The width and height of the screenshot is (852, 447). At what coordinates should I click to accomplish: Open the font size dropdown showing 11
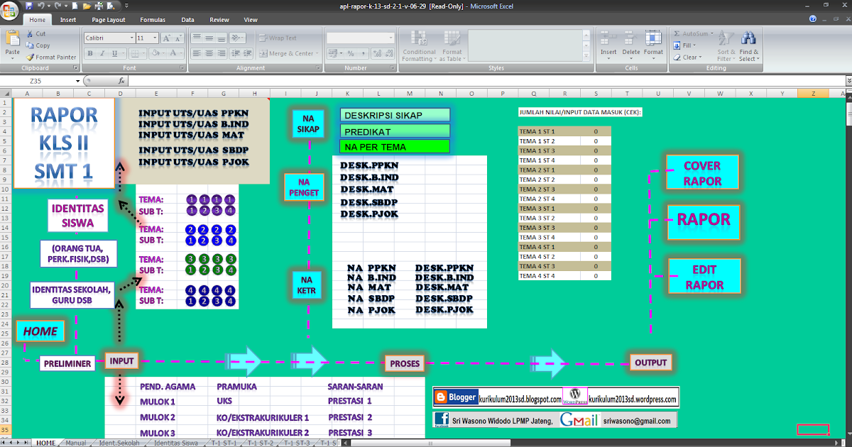(156, 38)
